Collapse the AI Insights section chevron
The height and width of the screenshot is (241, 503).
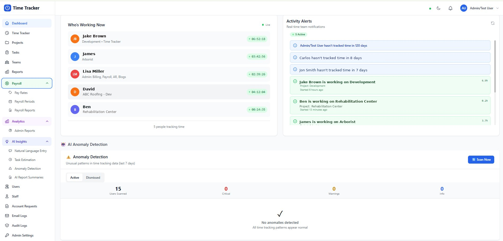pyautogui.click(x=47, y=142)
